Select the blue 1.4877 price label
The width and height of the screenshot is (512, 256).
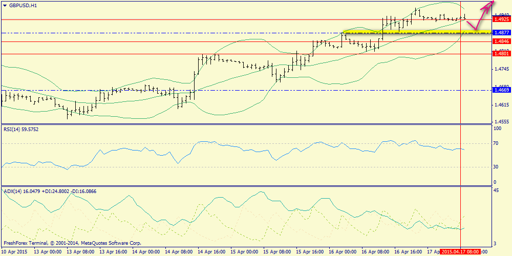coord(501,33)
